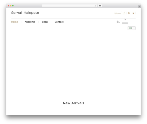Click the red close window button

(9, 6)
